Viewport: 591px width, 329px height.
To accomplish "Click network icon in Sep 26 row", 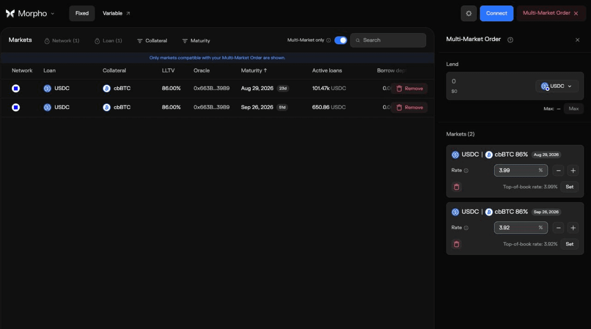I will click(16, 107).
